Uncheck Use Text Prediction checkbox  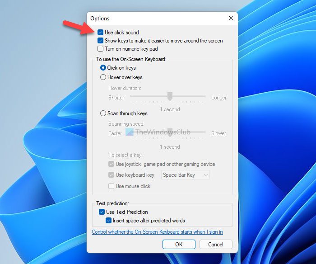pyautogui.click(x=102, y=212)
